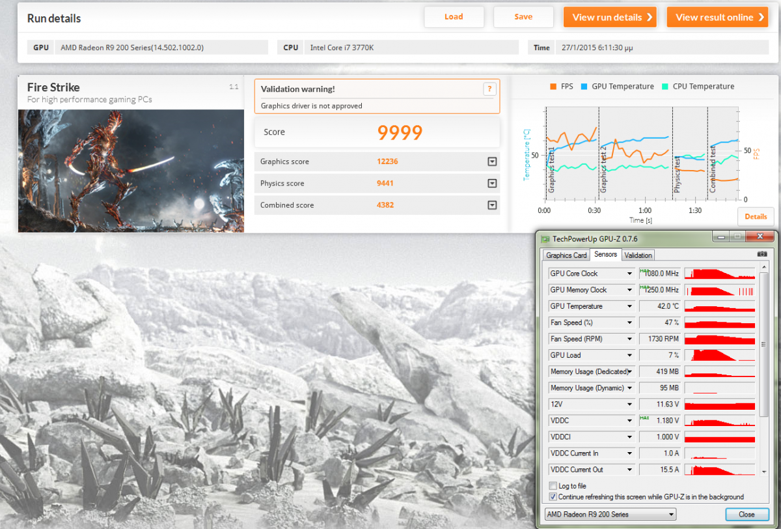Click the sensors scrollbar up arrow

coord(763,268)
